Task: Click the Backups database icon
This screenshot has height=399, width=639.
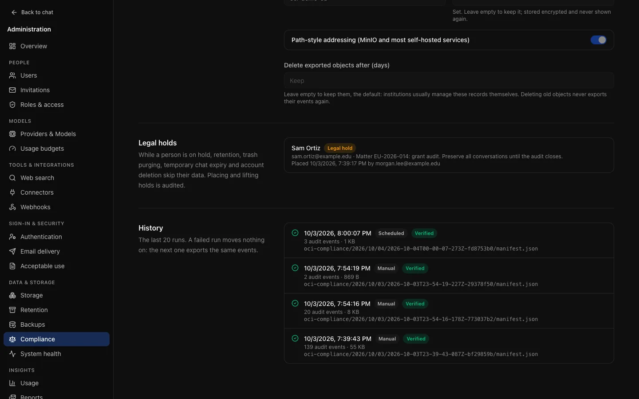Action: [x=12, y=325]
